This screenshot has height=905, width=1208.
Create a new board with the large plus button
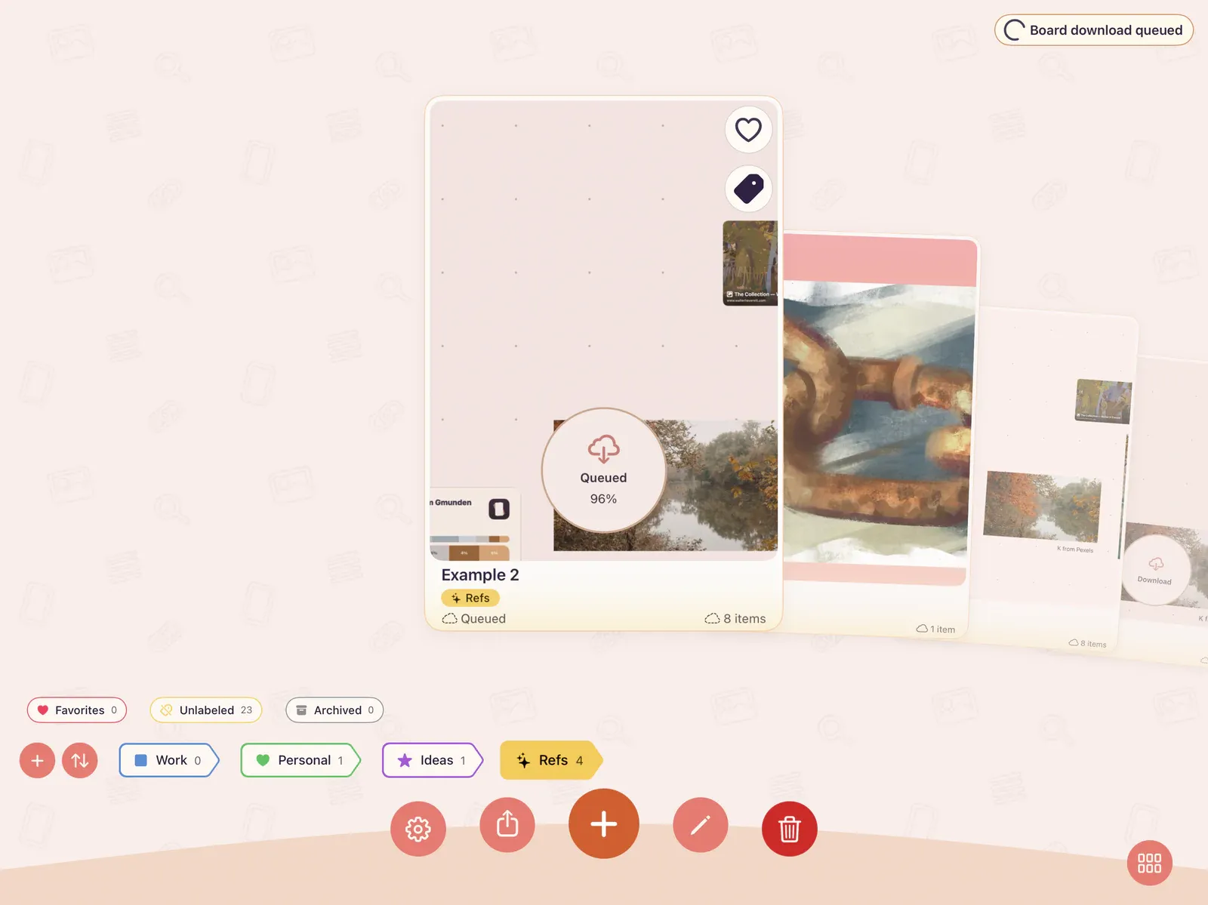coord(604,823)
